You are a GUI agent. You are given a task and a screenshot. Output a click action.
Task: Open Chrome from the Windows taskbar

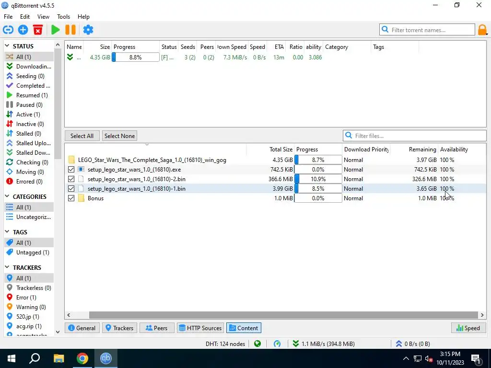[82, 358]
